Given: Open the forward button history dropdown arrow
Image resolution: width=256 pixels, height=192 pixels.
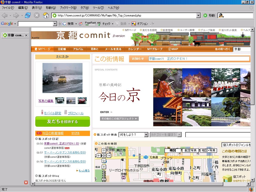Looking at the screenshot, I should coord(22,16).
